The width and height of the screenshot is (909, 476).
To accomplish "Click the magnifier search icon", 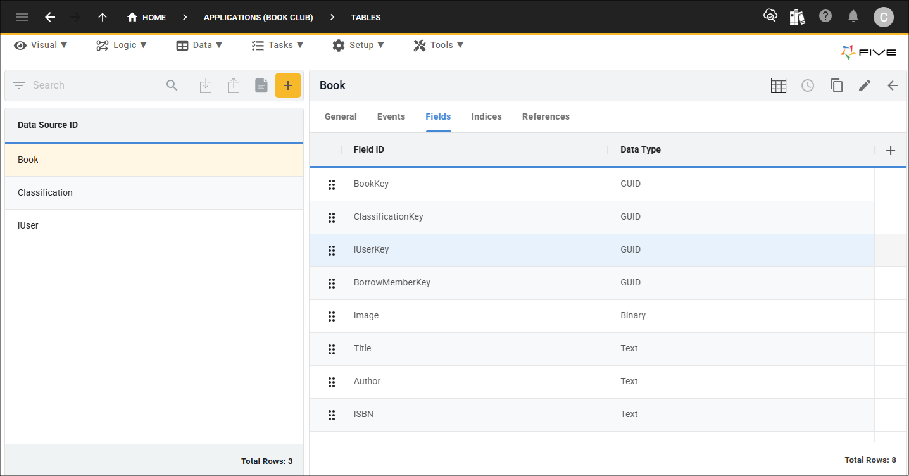I will [x=172, y=85].
